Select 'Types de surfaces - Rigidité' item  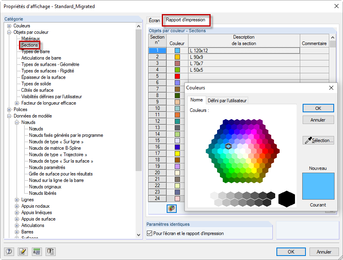coord(48,71)
